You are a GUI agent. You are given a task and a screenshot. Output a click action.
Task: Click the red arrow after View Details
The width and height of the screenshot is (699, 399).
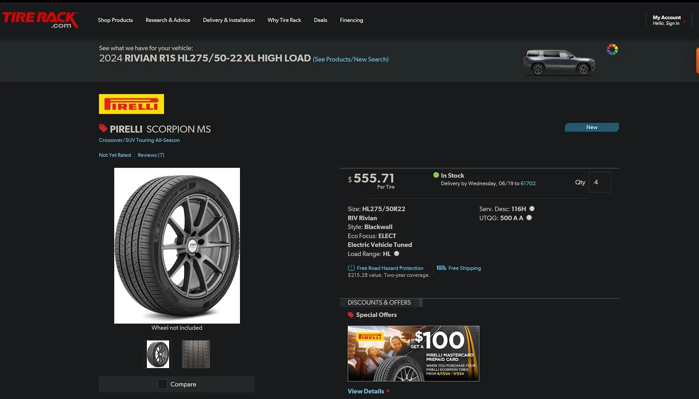pos(388,391)
